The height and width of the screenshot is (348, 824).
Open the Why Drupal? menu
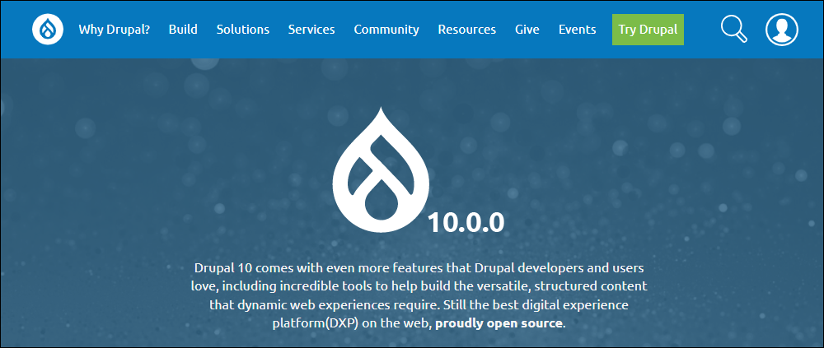114,30
